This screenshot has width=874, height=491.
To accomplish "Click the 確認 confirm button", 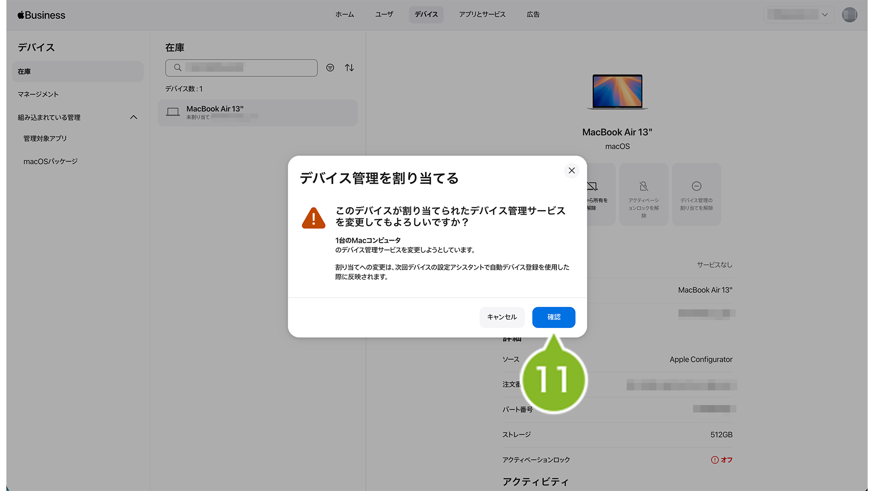I will point(554,317).
